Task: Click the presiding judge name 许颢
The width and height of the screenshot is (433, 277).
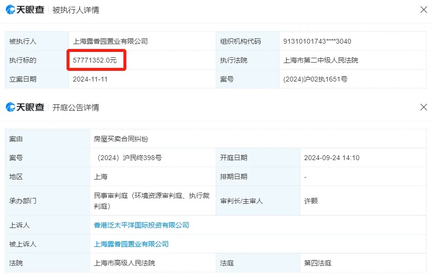Action: click(x=311, y=201)
